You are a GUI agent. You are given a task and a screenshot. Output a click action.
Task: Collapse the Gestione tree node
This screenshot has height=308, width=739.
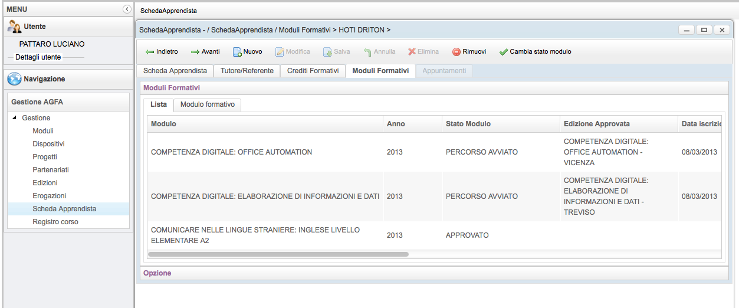15,118
